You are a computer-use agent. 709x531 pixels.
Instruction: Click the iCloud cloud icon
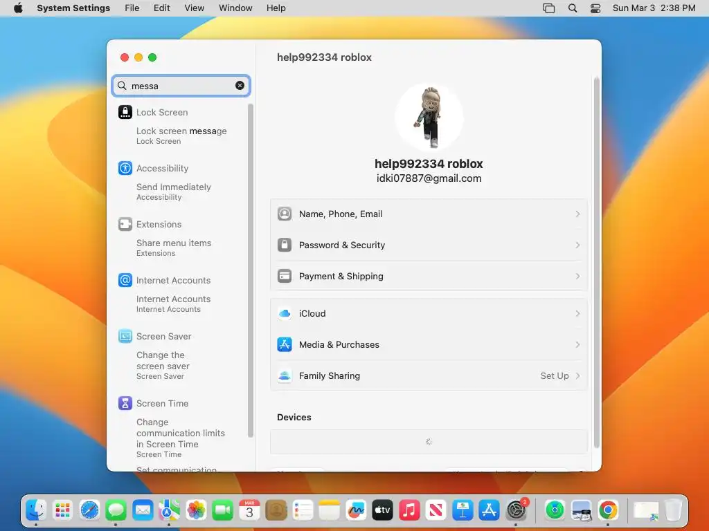pyautogui.click(x=285, y=313)
